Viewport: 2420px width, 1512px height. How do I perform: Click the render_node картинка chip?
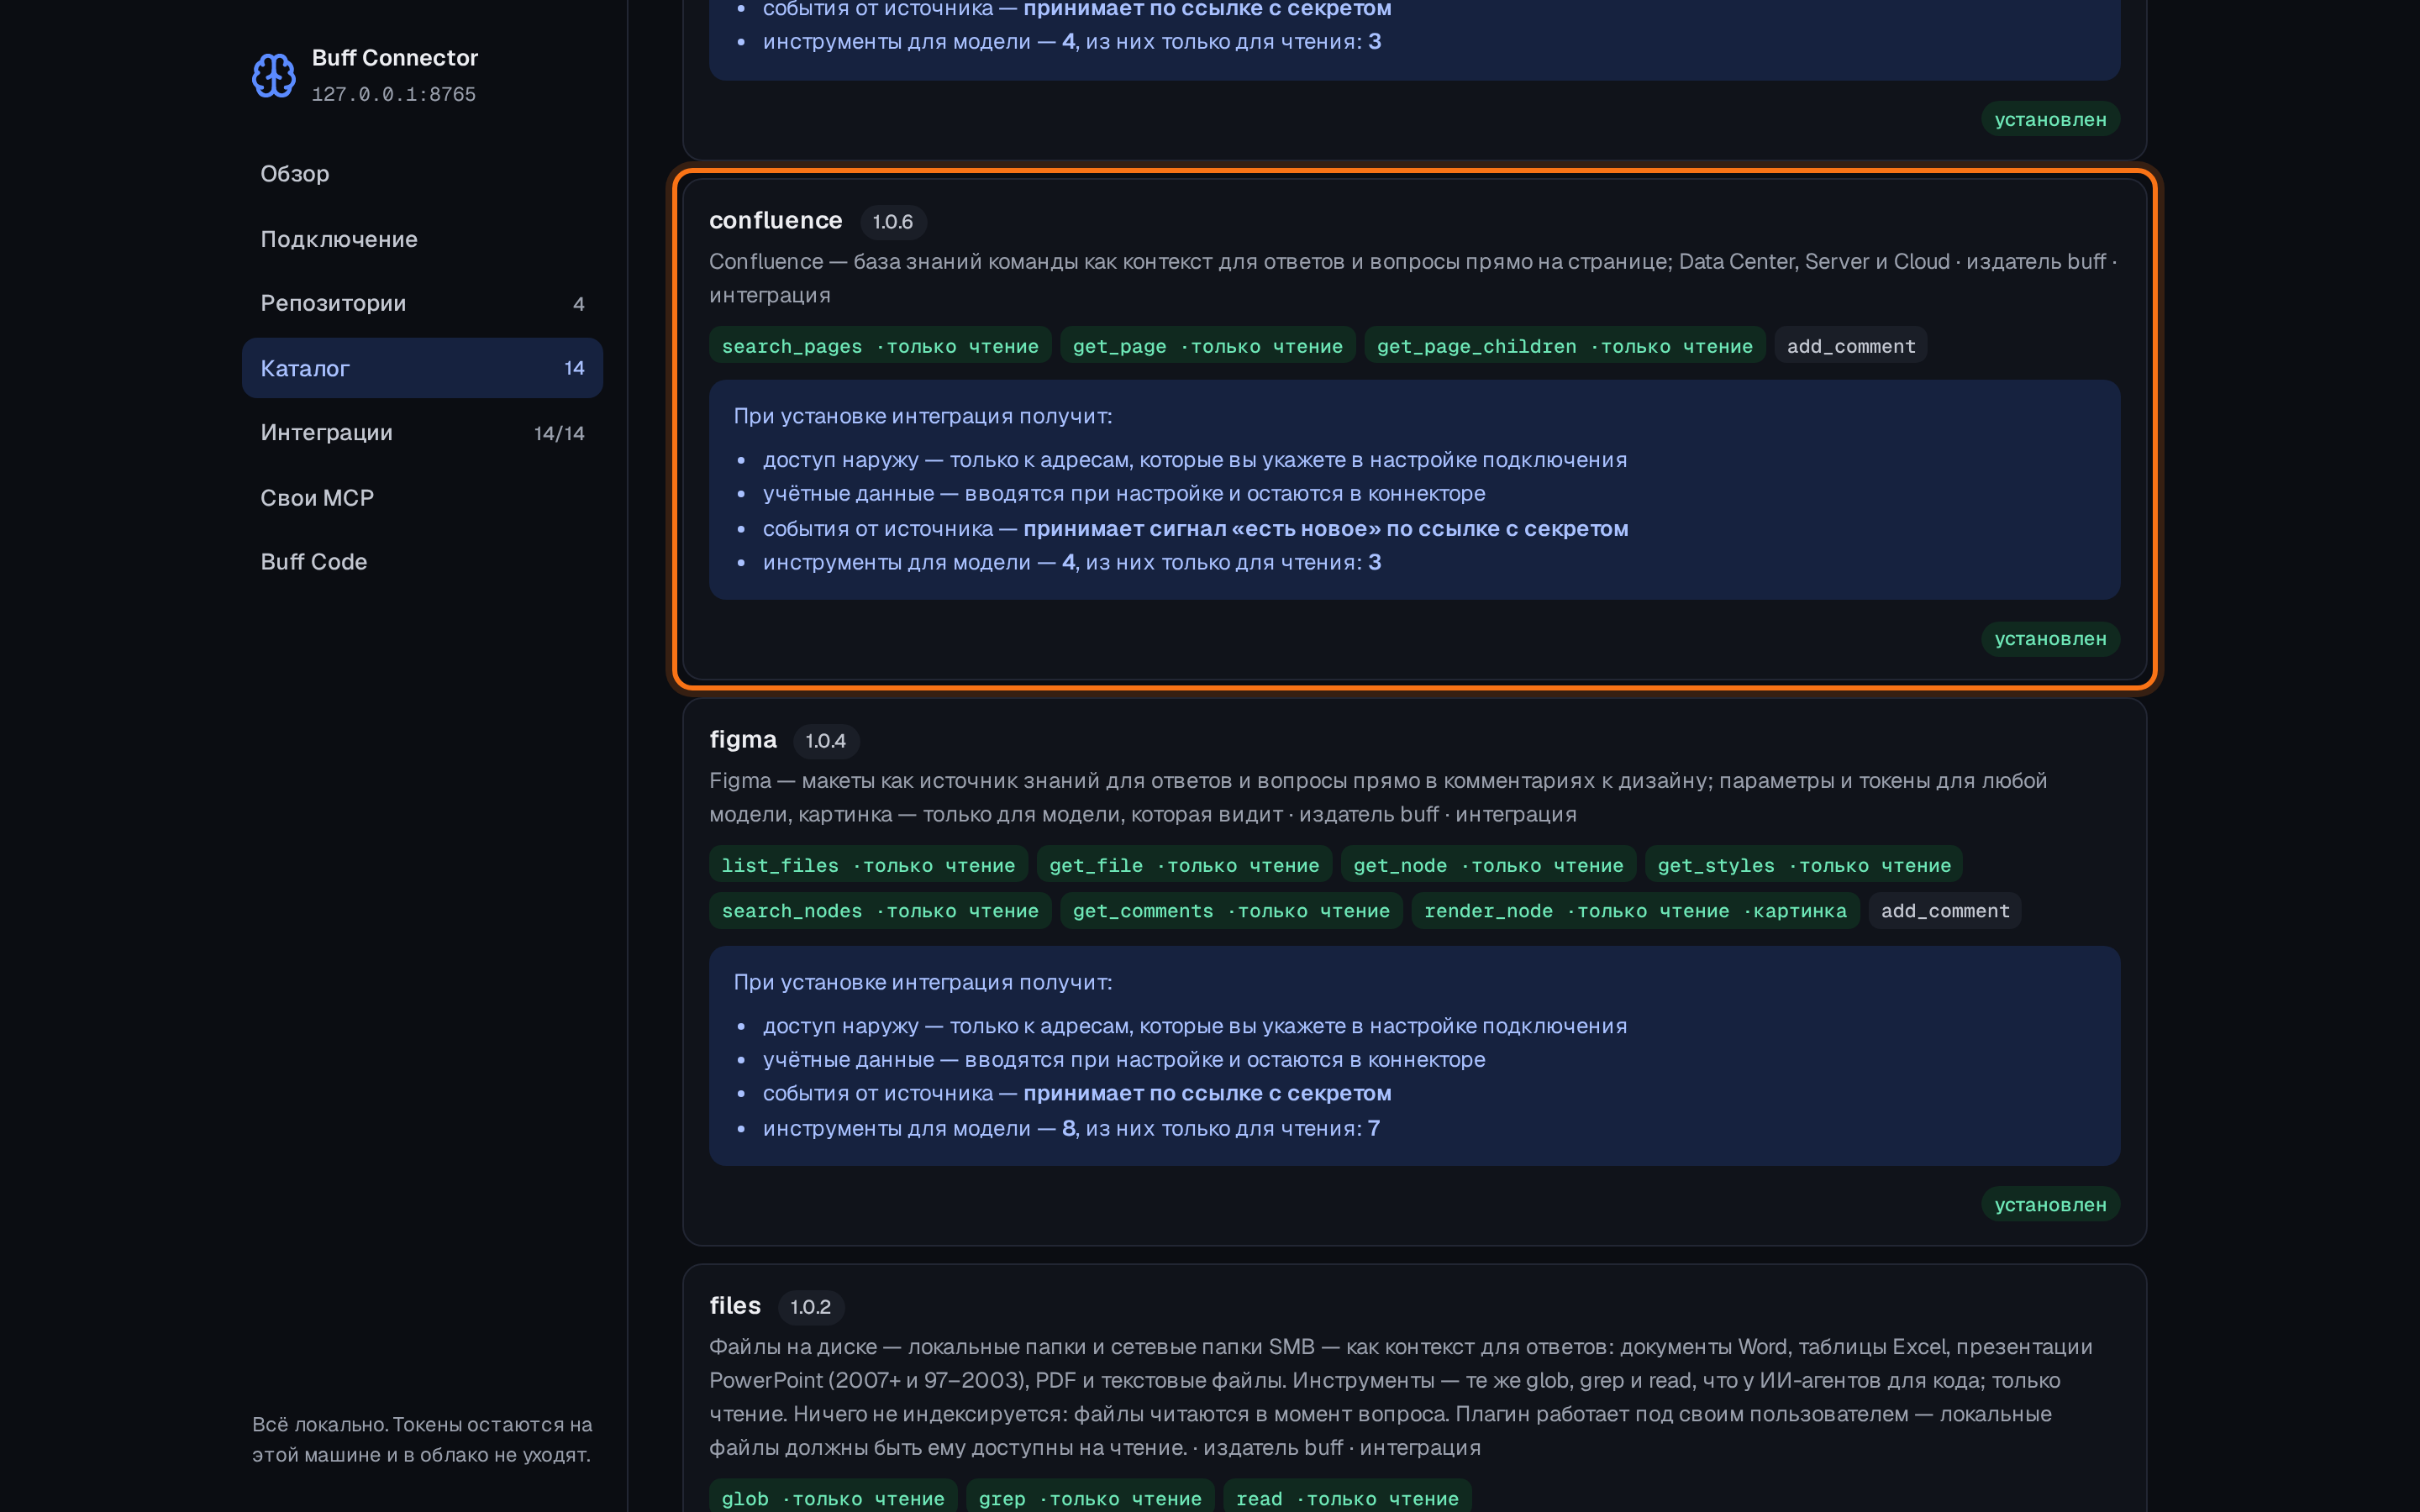pyautogui.click(x=1635, y=911)
